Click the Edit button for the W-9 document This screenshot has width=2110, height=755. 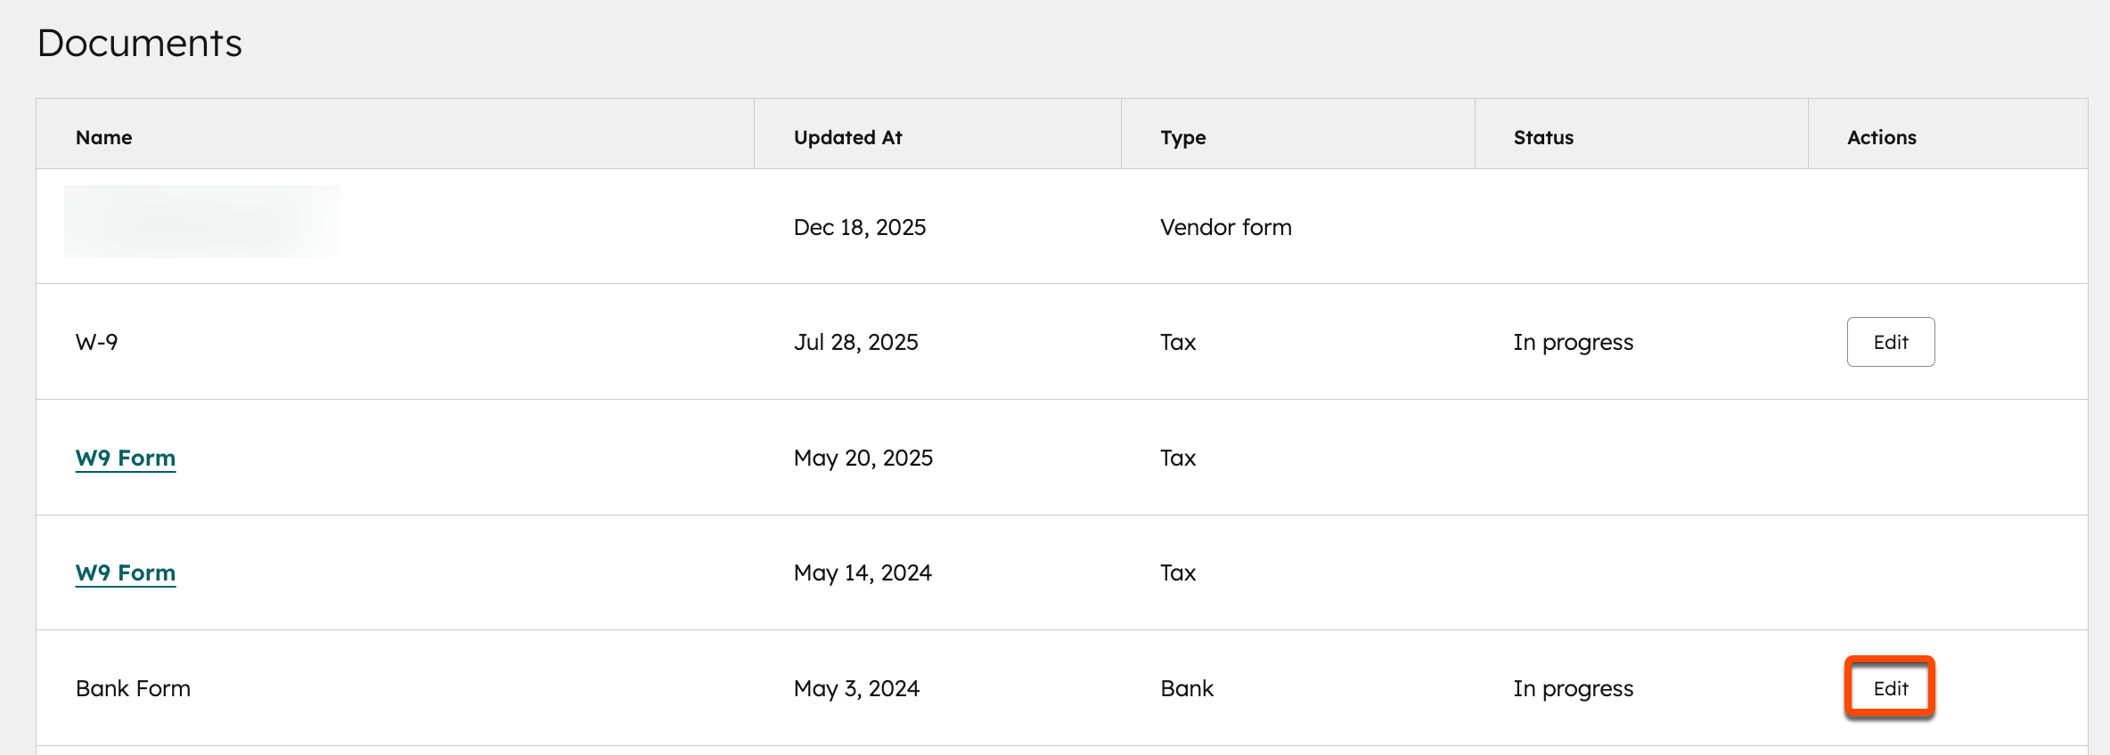click(1890, 341)
